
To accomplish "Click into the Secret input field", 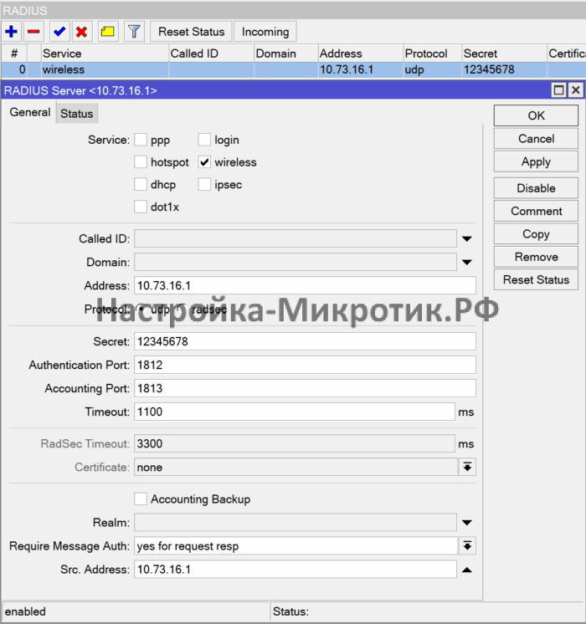I will 304,341.
